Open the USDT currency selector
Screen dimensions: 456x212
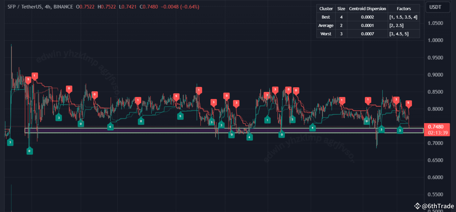438,7
